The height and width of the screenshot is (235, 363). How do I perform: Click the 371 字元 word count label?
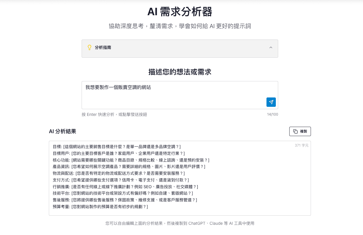click(301, 145)
